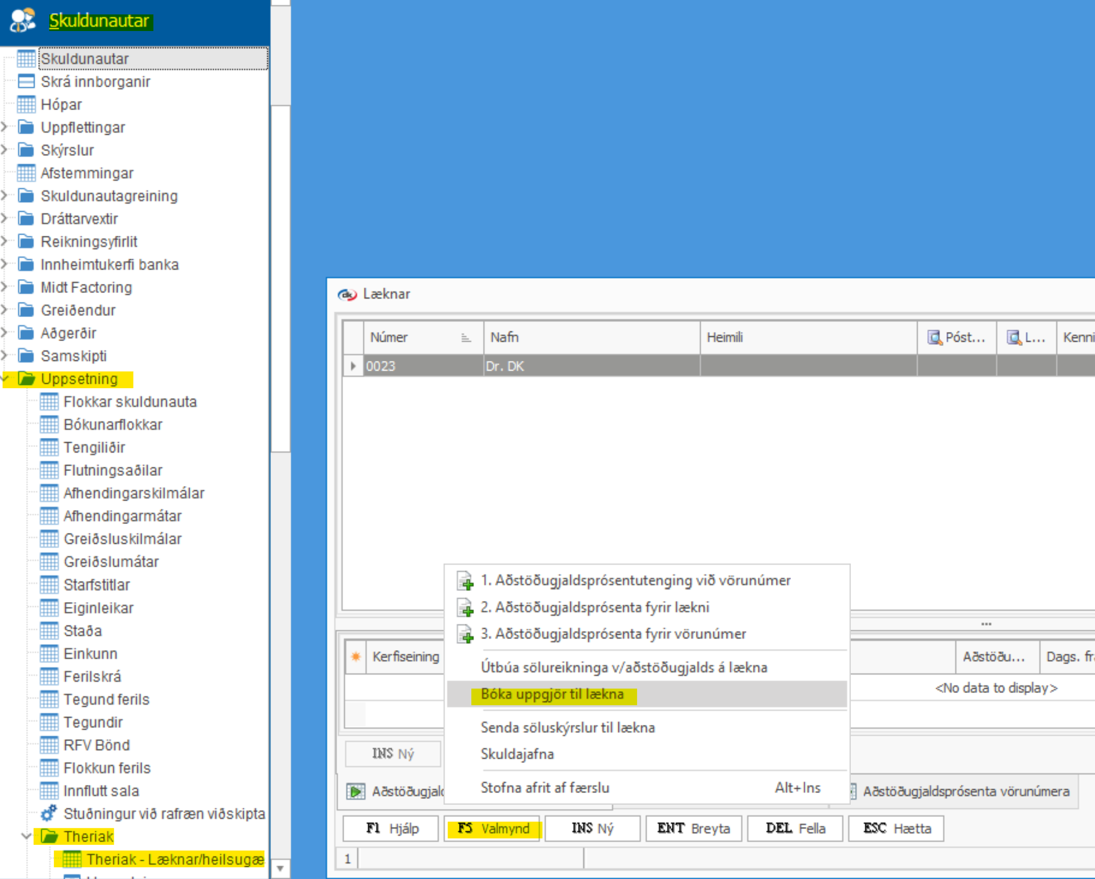Click icon for menu item 2 Aðstöðugjaldsprósenta fyrir lækni

pos(465,608)
